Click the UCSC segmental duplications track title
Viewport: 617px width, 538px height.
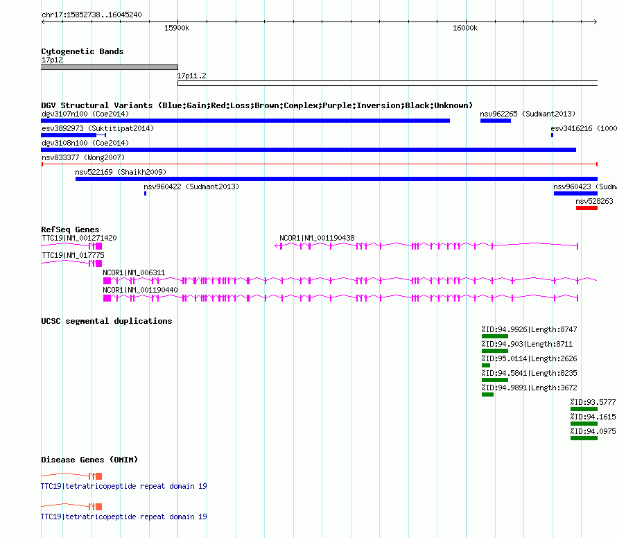(107, 321)
